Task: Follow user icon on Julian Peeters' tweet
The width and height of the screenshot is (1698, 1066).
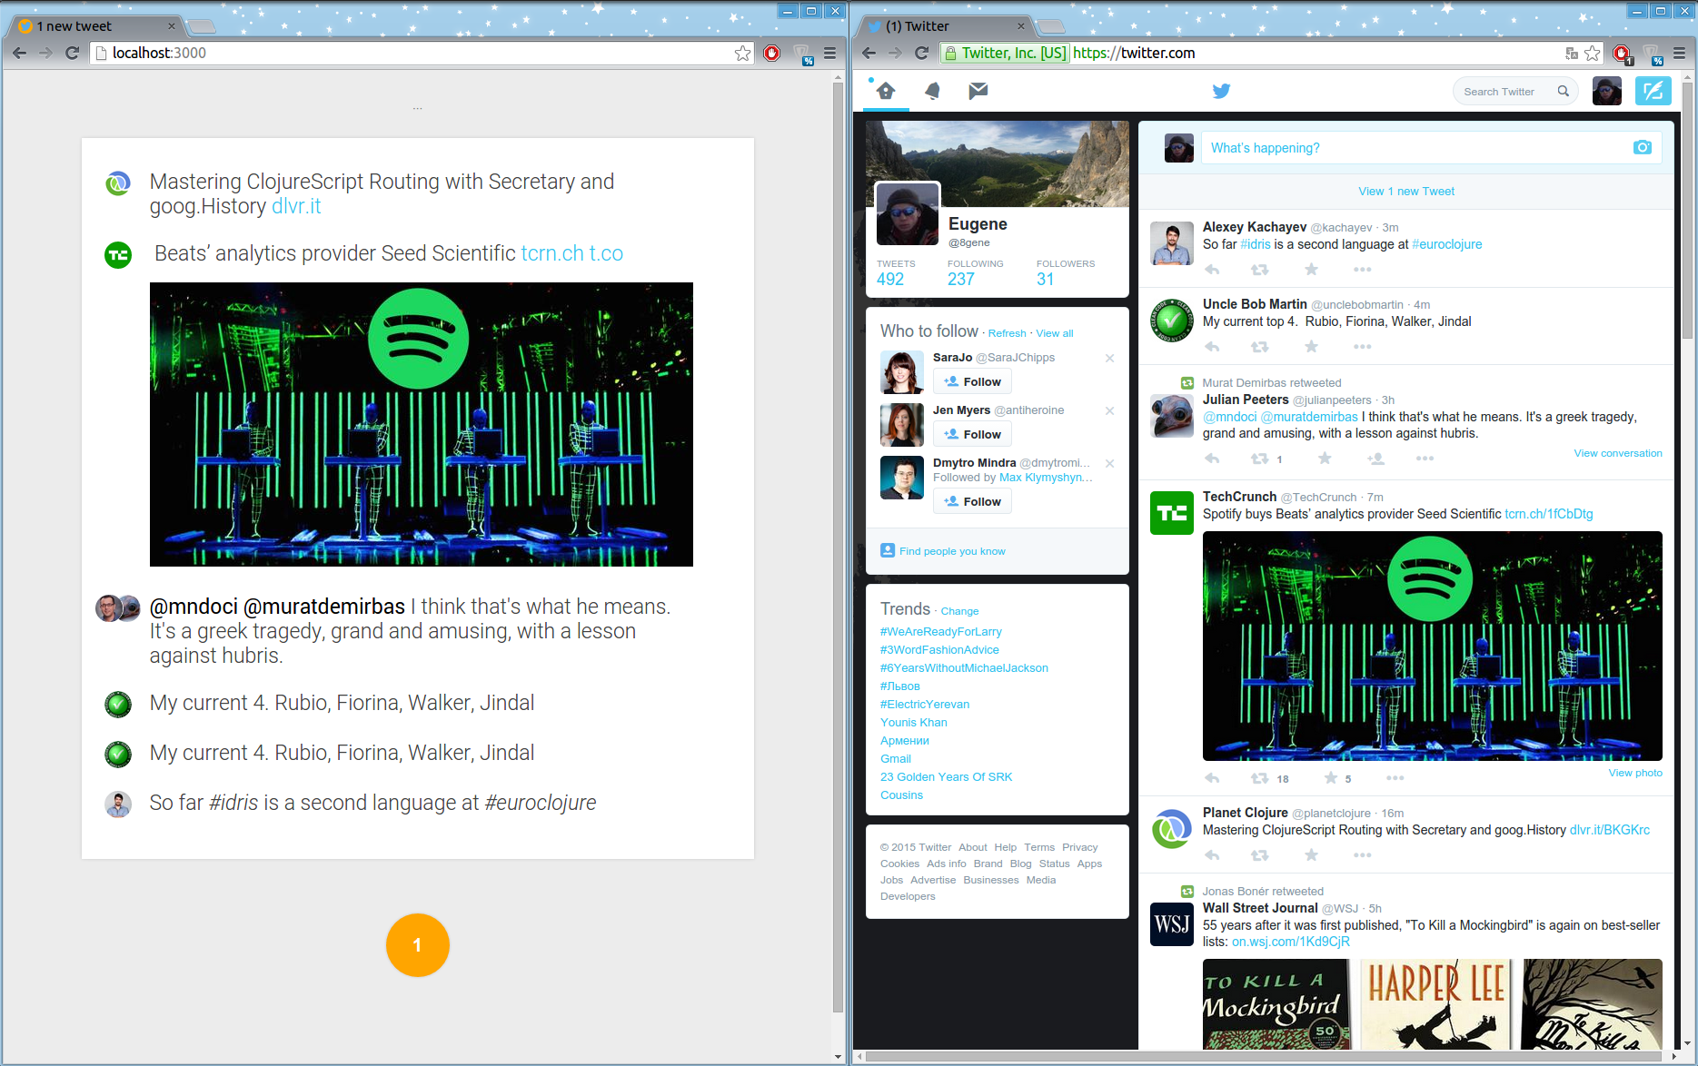Action: coord(1375,459)
